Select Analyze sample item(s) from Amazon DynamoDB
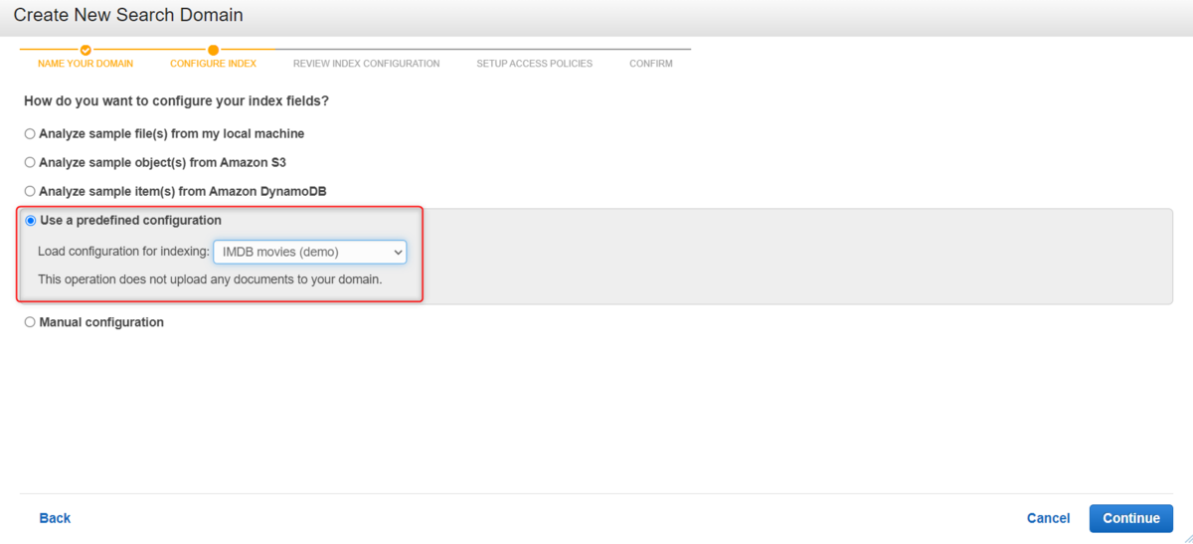1193x544 pixels. coord(30,191)
